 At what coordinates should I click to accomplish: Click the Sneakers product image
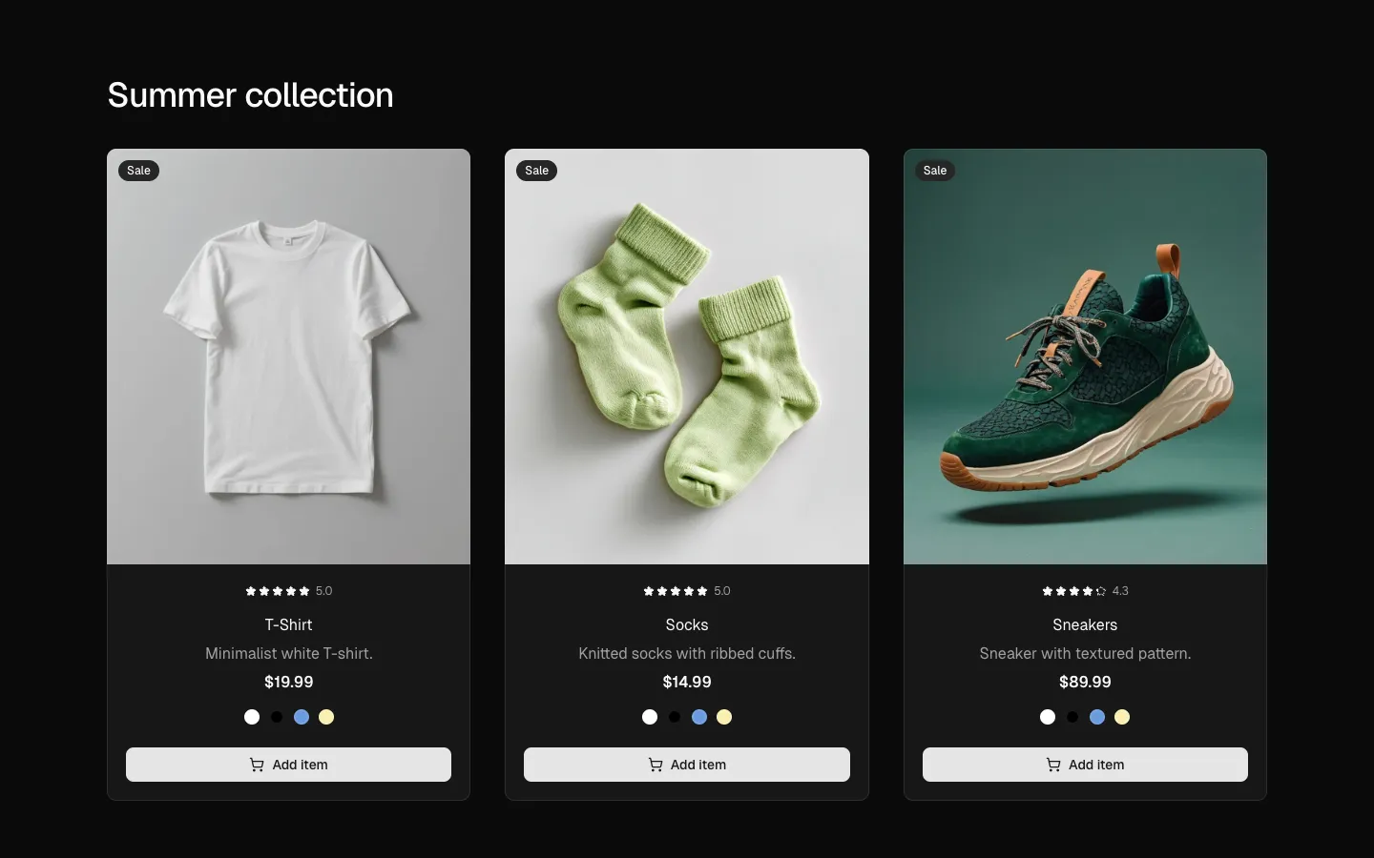click(x=1084, y=356)
